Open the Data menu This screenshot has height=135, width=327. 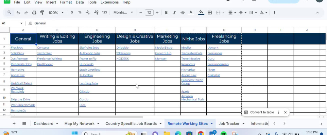(80, 2)
